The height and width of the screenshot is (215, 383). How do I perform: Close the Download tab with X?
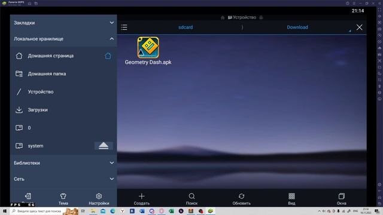coord(359,27)
